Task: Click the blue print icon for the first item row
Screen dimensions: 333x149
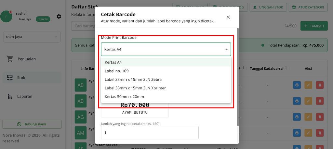Action: coord(297,85)
